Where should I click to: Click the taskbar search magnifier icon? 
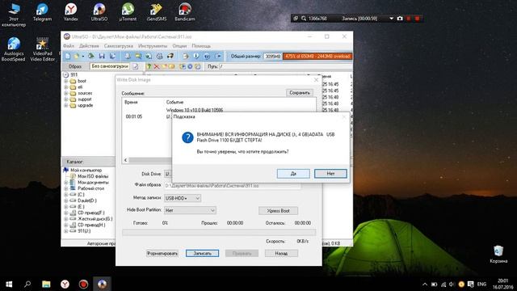click(x=27, y=284)
